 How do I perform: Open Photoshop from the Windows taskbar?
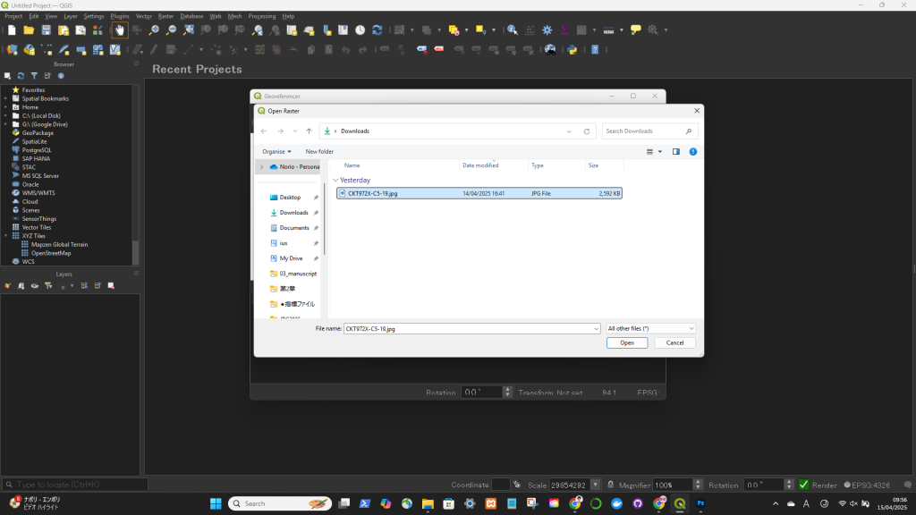coord(700,503)
